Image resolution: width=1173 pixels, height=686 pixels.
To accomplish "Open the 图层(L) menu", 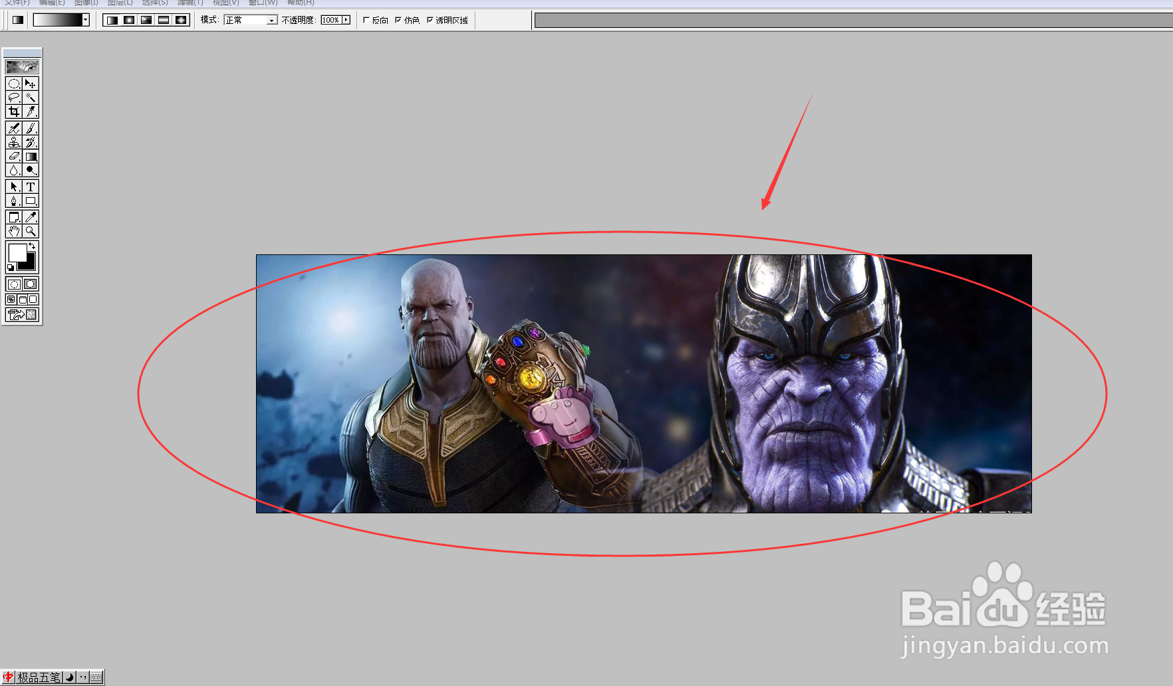I will click(x=120, y=3).
